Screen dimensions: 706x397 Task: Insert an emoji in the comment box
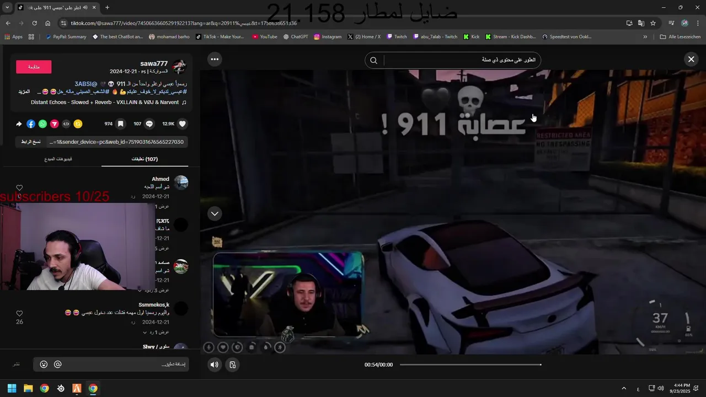tap(44, 364)
